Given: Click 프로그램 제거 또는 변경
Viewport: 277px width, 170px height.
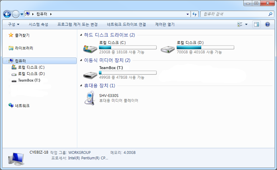Looking at the screenshot, I should [78, 24].
